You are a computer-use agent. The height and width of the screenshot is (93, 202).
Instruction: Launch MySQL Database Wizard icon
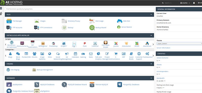(64, 85)
